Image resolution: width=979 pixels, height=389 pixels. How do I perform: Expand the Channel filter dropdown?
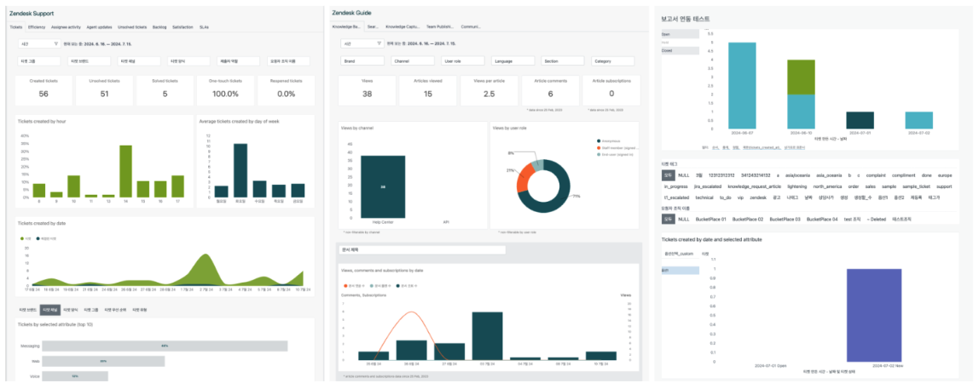(x=413, y=61)
